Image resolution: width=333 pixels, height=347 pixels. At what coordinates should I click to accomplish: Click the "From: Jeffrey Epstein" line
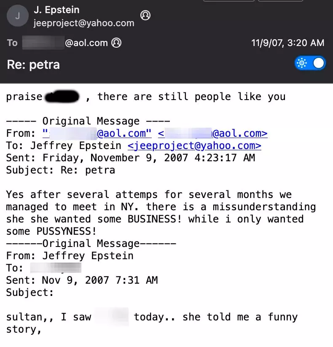[x=70, y=256]
